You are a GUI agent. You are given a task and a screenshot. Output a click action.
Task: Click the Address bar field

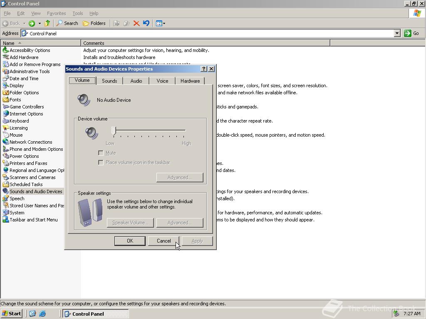(208, 33)
